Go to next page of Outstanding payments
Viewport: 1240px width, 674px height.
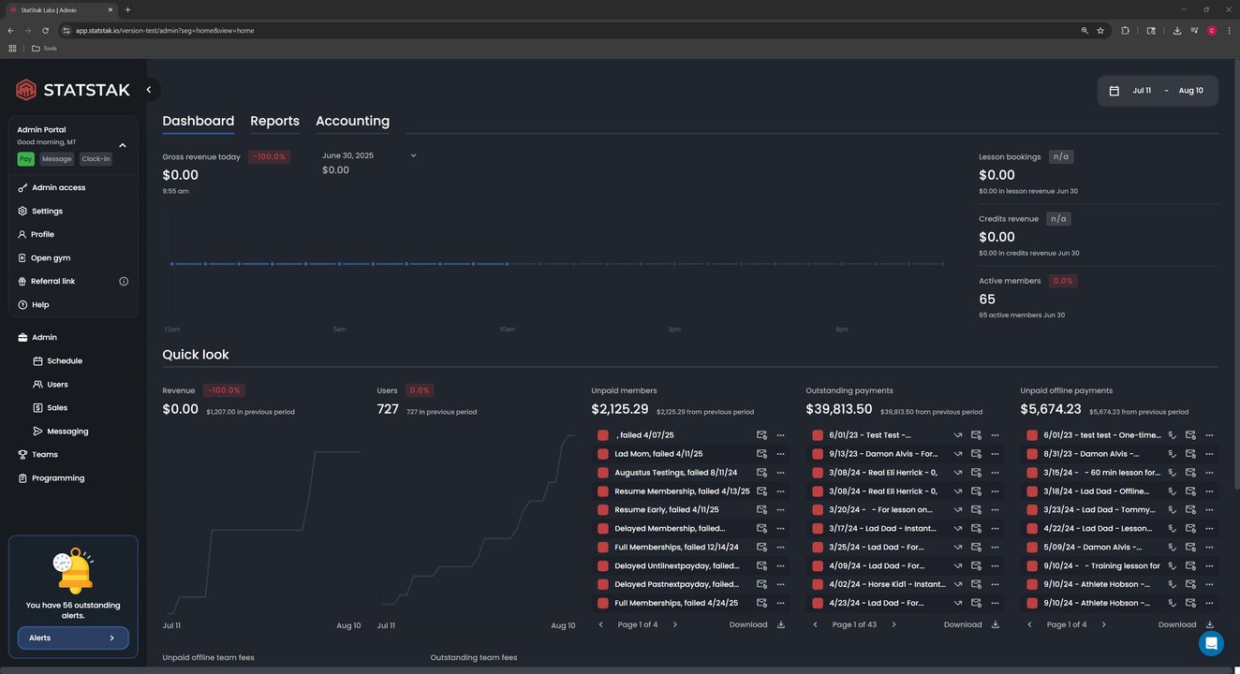(893, 624)
